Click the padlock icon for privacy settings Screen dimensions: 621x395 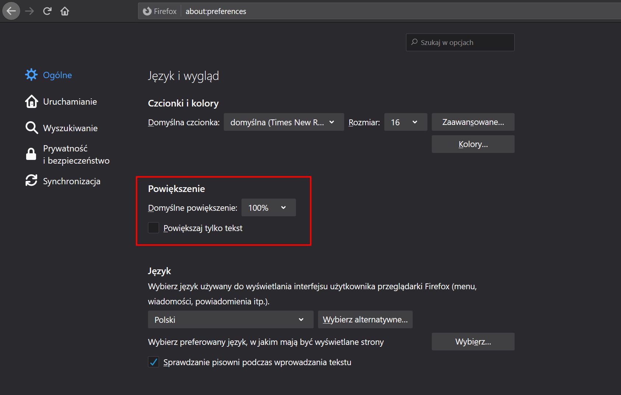(x=31, y=154)
